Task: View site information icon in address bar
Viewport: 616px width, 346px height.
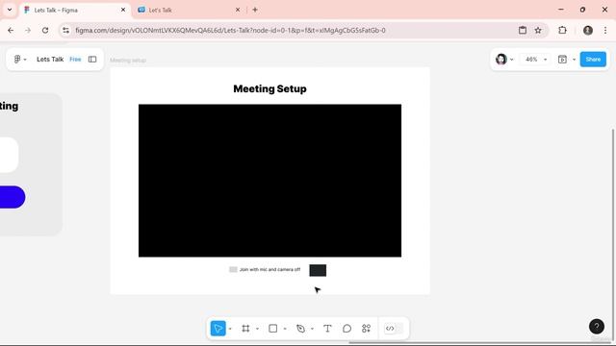Action: [65, 30]
